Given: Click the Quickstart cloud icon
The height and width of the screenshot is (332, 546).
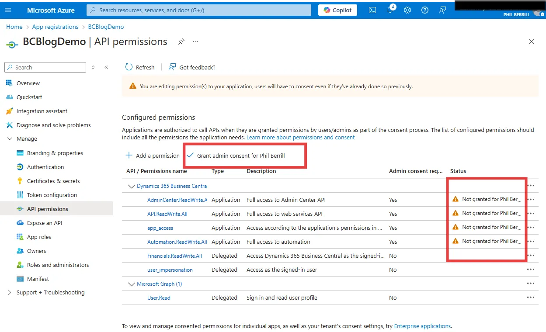Looking at the screenshot, I should point(9,97).
